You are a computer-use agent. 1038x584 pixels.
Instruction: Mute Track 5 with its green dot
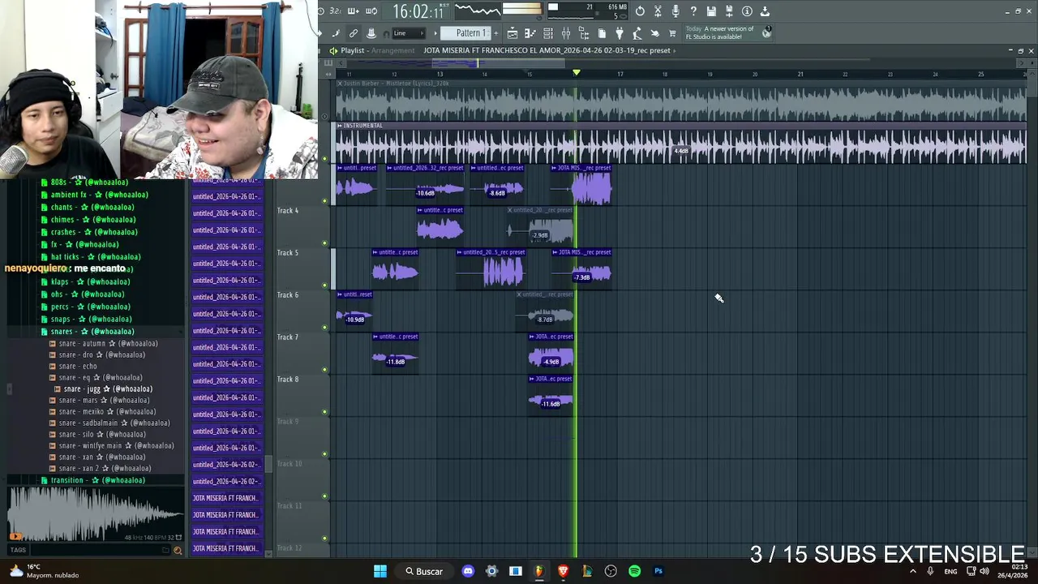325,285
